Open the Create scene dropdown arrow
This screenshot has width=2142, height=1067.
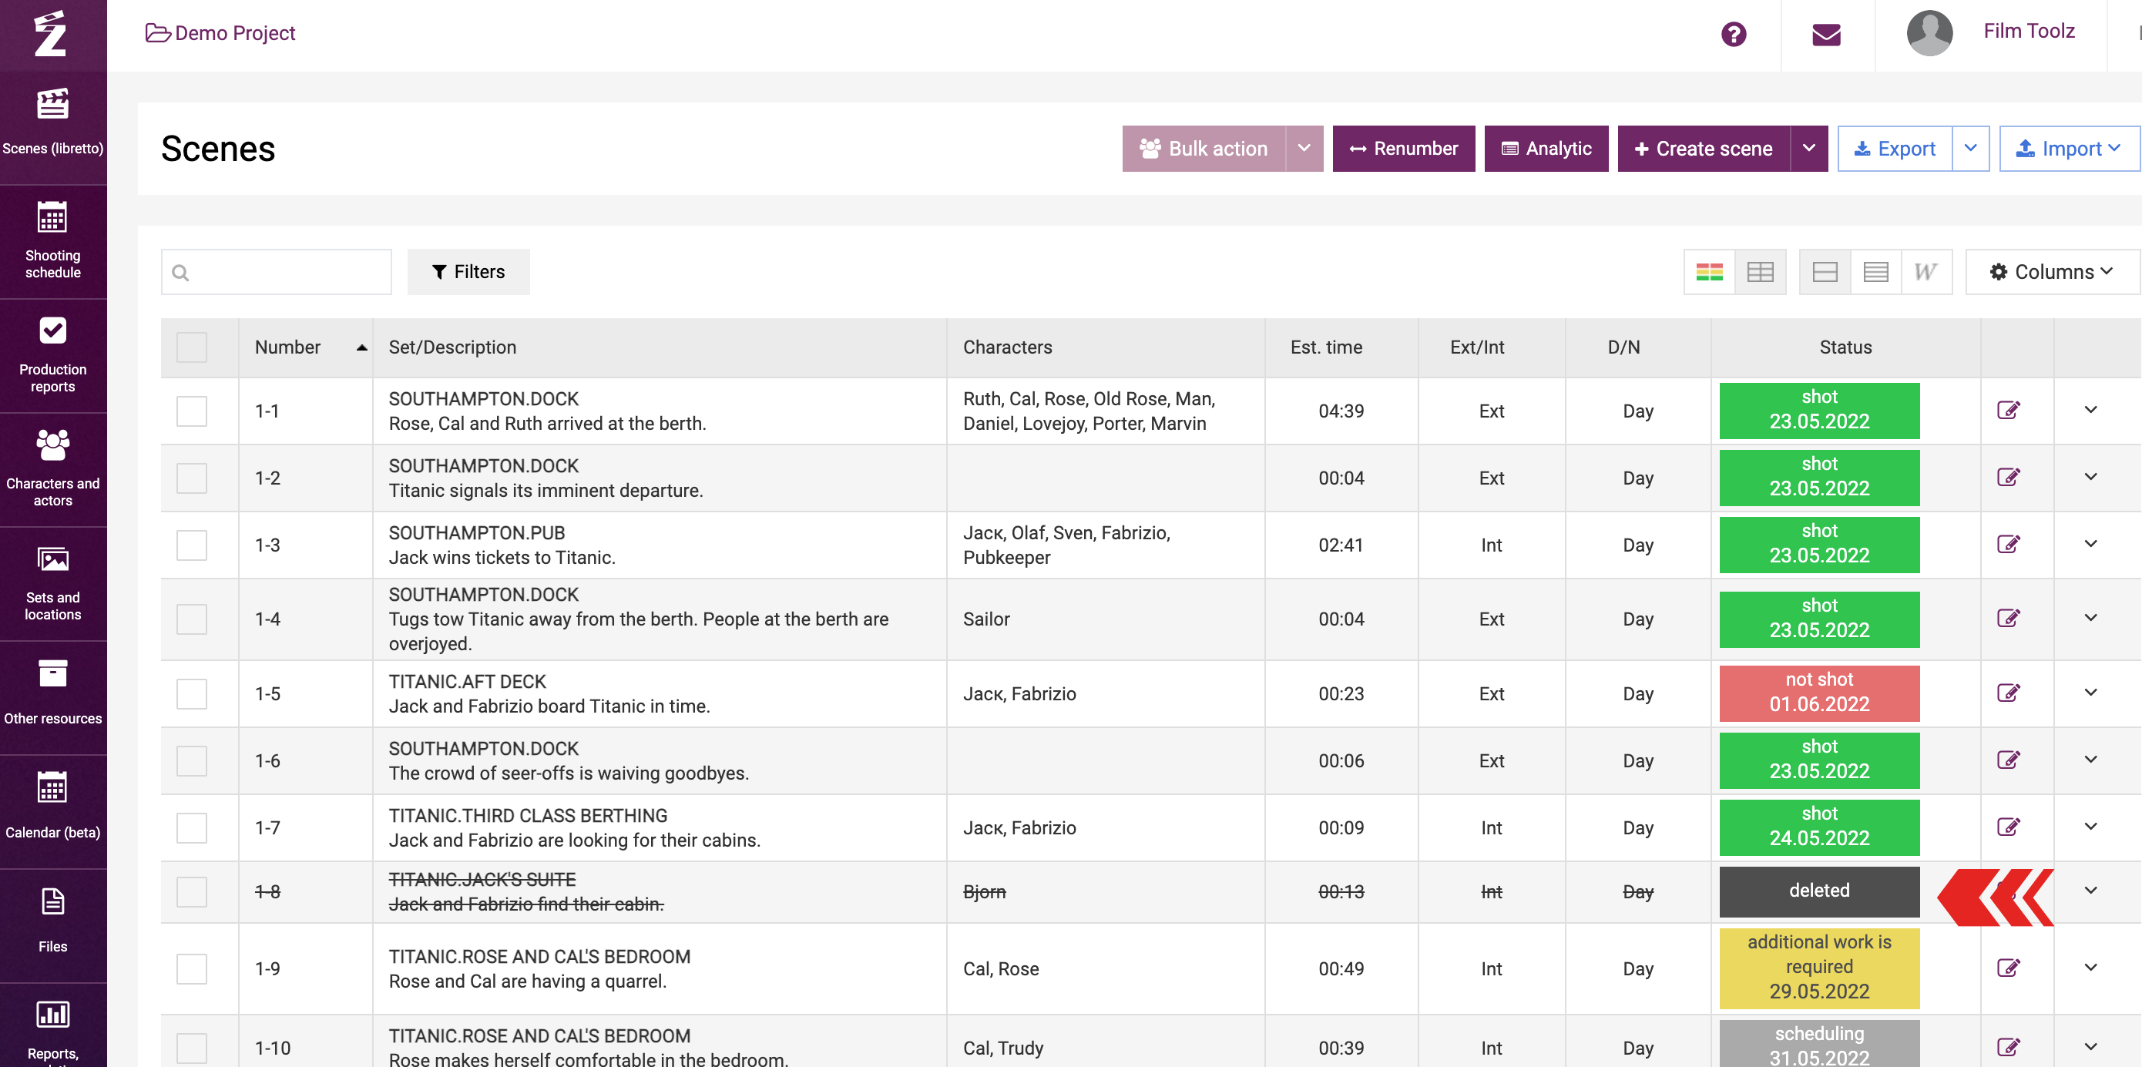click(x=1808, y=149)
